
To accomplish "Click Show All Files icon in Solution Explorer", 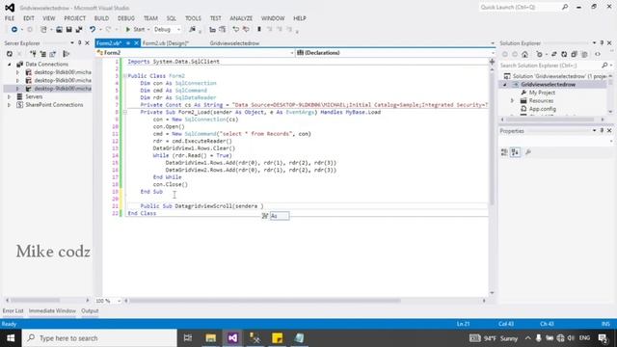I will (585, 54).
